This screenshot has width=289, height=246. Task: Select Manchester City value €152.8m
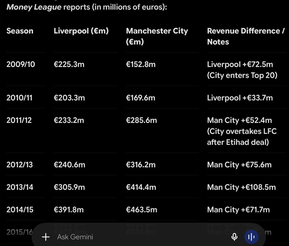(141, 65)
